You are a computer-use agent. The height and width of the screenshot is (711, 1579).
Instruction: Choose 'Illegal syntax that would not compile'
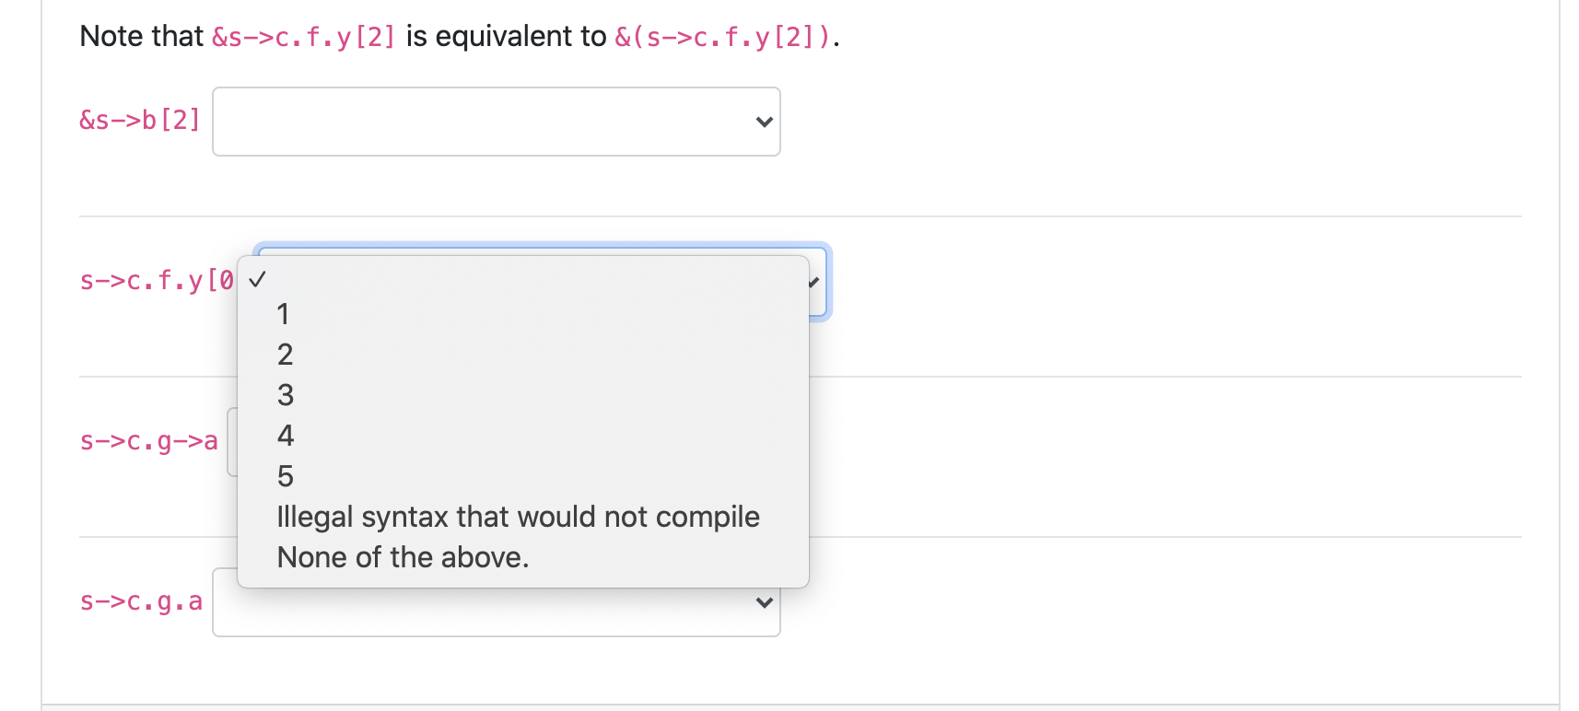(518, 517)
